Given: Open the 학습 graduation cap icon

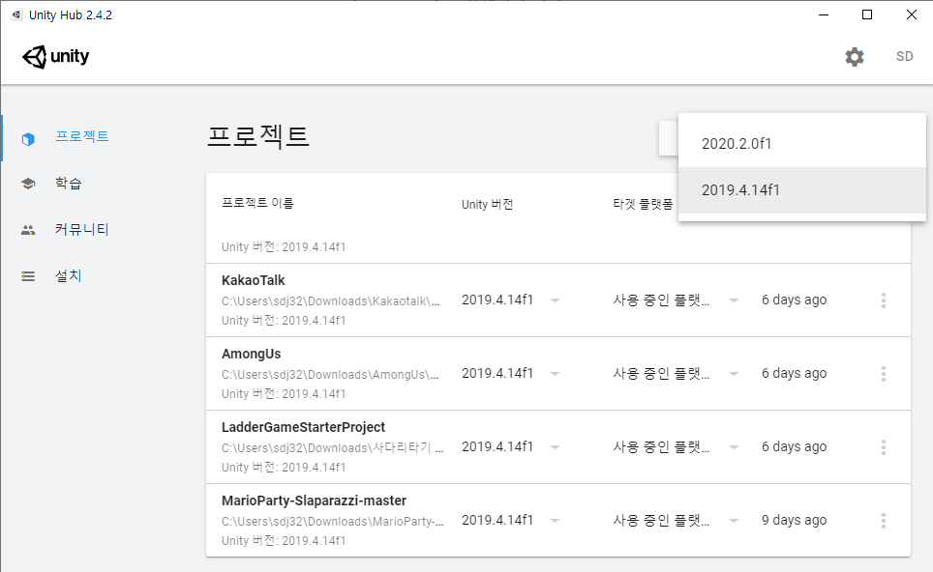Looking at the screenshot, I should (x=28, y=184).
